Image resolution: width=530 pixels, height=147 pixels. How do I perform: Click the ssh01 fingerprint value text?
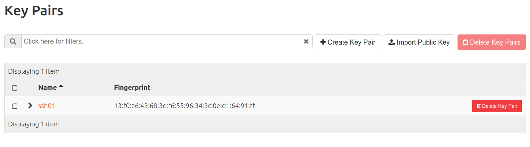point(185,106)
